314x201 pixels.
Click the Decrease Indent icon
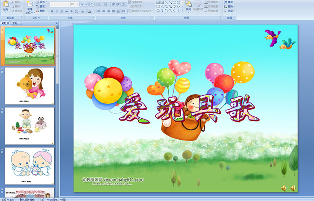tap(113, 4)
